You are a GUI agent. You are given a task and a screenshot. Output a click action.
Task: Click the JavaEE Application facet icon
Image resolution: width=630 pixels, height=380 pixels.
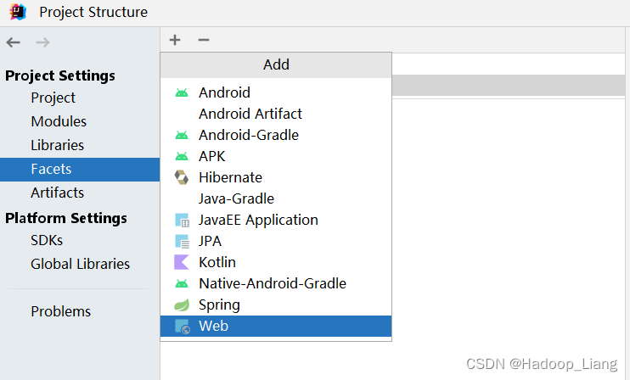point(182,220)
